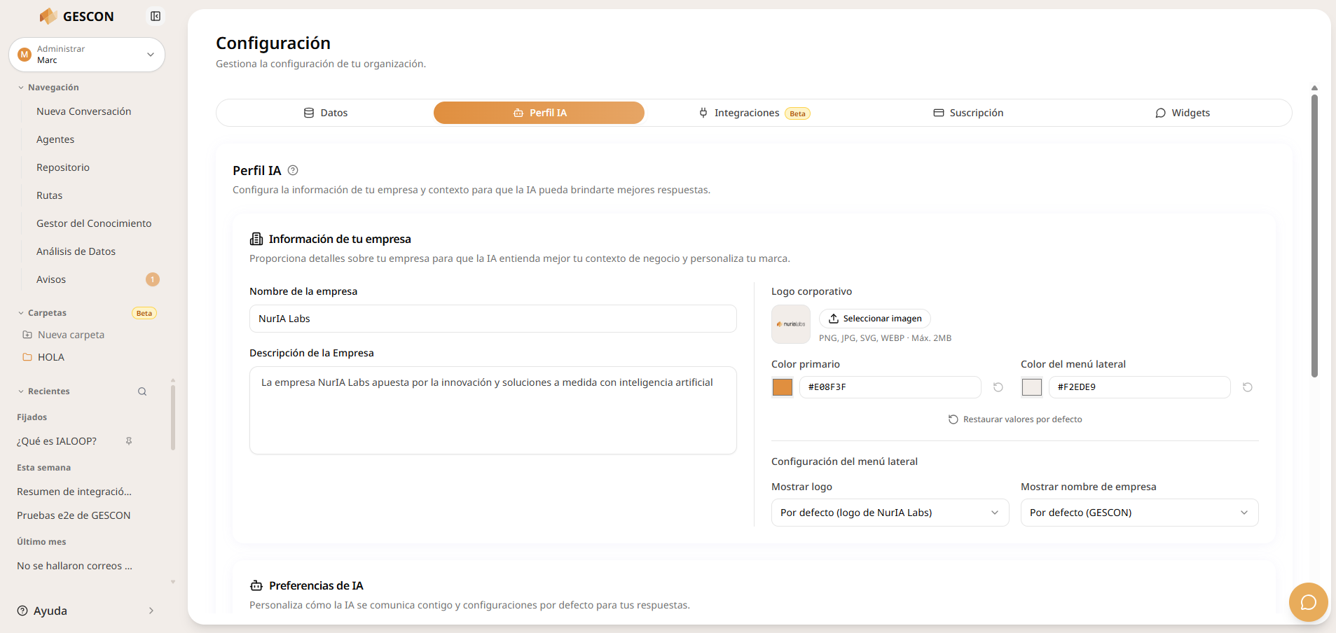Image resolution: width=1336 pixels, height=633 pixels.
Task: Reset the side menu color icon
Action: click(1248, 387)
